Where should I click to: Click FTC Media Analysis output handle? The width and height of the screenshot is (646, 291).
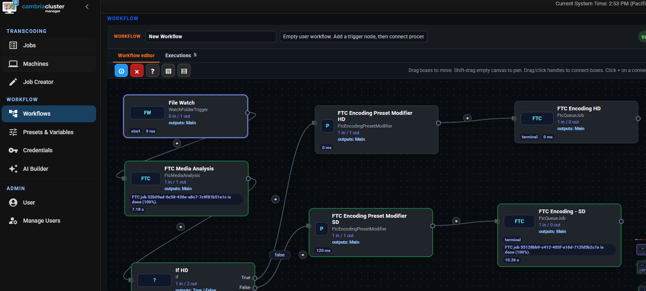pos(248,179)
